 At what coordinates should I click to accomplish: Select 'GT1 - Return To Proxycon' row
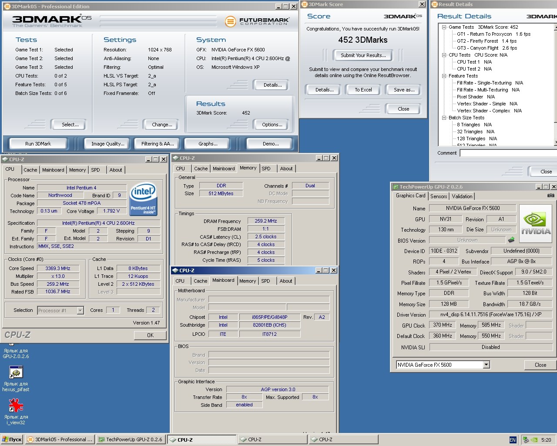pyautogui.click(x=493, y=34)
